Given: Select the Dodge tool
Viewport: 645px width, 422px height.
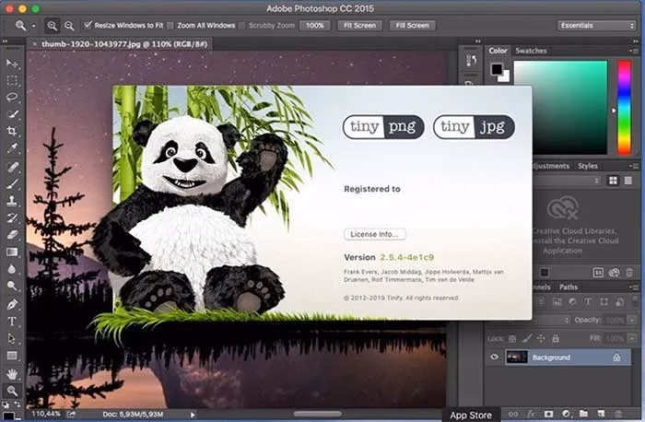Looking at the screenshot, I should [x=12, y=286].
